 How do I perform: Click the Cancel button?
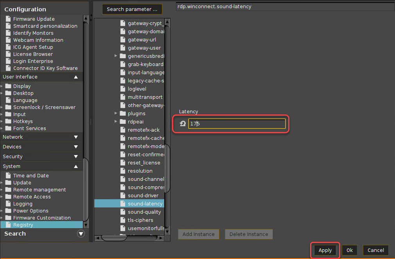[x=375, y=250]
